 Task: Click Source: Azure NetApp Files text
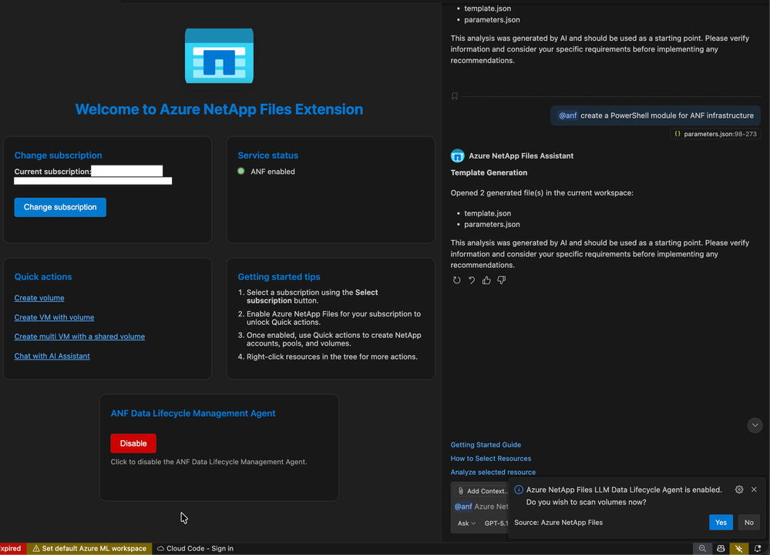coord(558,523)
